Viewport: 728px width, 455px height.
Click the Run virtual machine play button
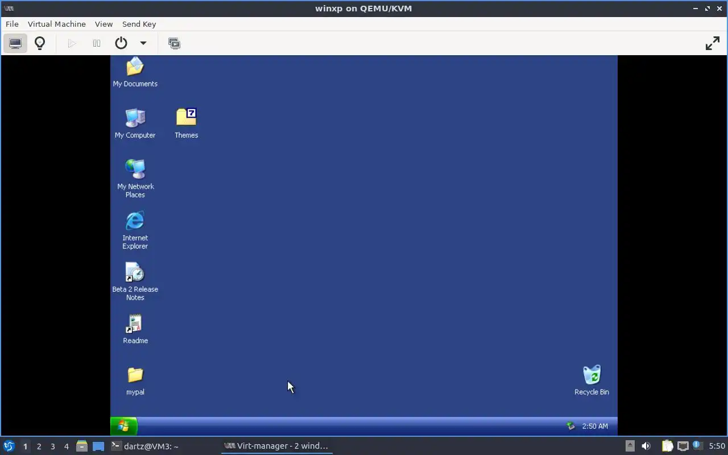[72, 43]
